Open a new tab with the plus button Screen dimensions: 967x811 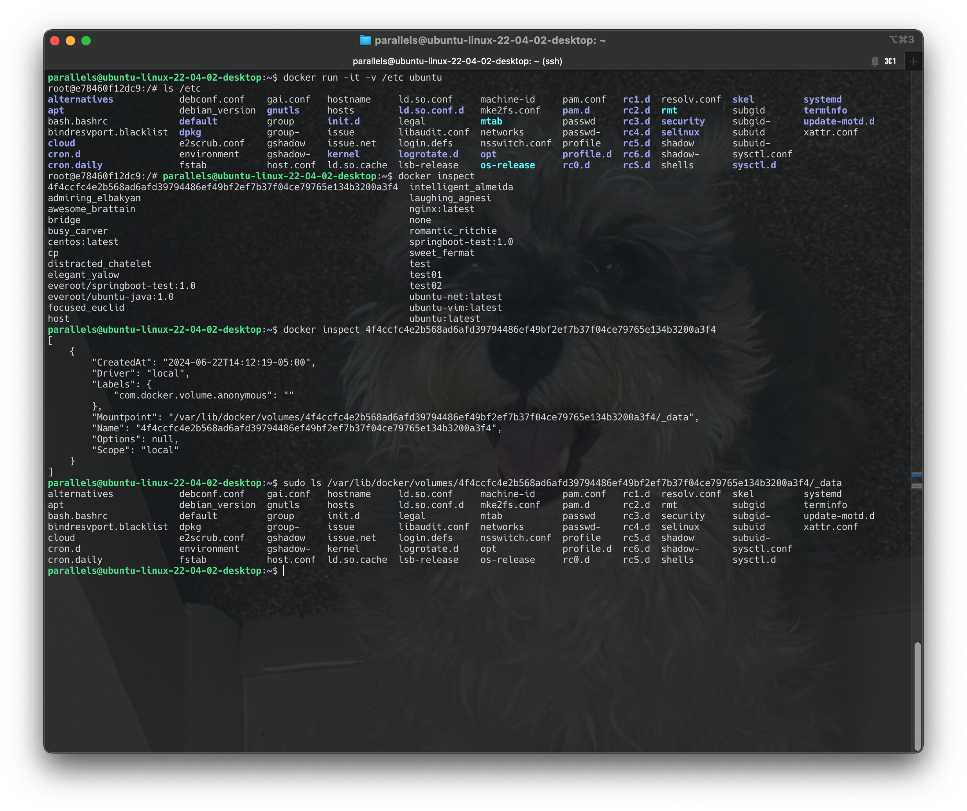pyautogui.click(x=913, y=61)
